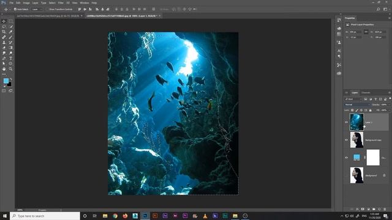Viewport: 392px width, 220px height.
Task: Select the Horizontal Type tool
Action: point(10,59)
